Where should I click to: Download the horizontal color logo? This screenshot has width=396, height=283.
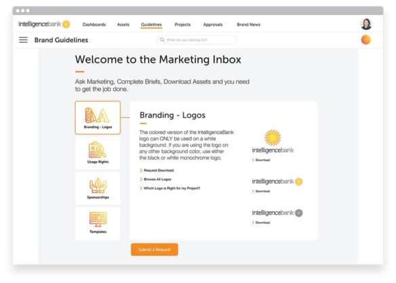[261, 192]
